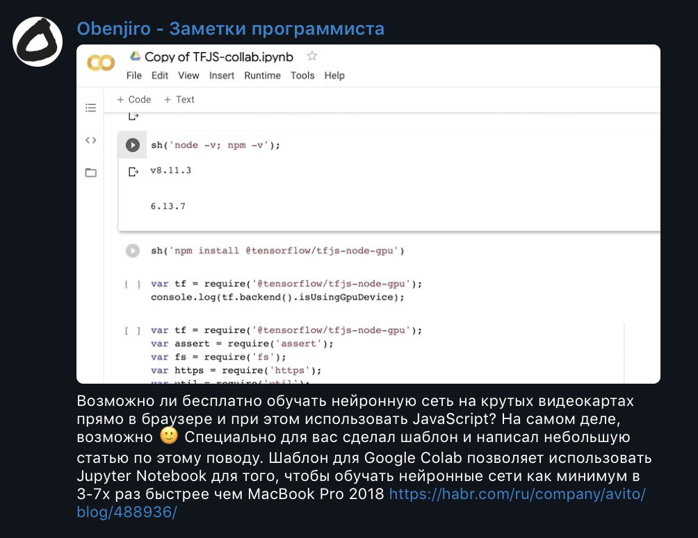The width and height of the screenshot is (698, 538).
Task: Click the smiley emoji in the post
Action: (x=169, y=436)
